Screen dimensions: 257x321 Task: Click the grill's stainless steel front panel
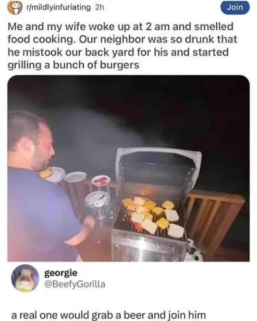coord(149,249)
